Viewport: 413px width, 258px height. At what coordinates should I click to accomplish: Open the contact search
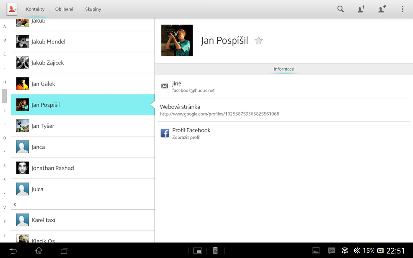(x=340, y=9)
